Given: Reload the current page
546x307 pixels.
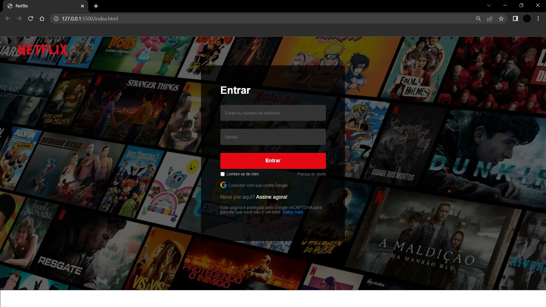Looking at the screenshot, I should point(30,18).
